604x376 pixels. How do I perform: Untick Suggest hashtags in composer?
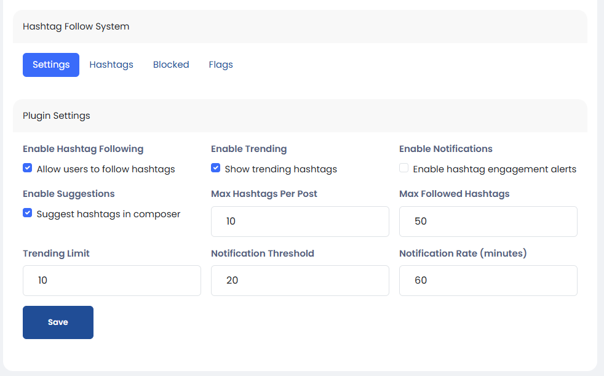tap(27, 213)
